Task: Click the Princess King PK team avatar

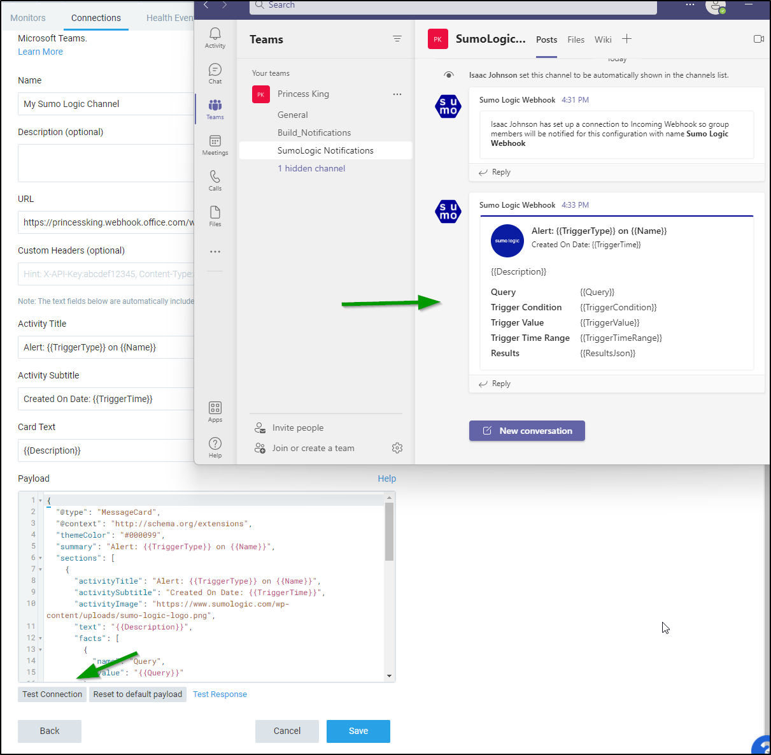Action: click(x=261, y=94)
